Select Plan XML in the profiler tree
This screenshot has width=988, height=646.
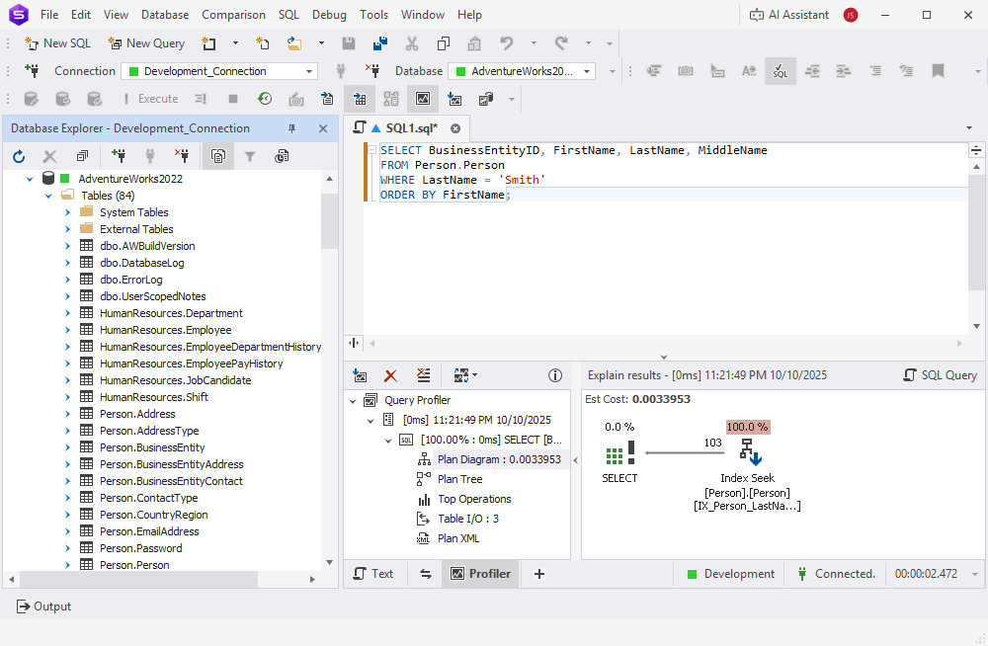[x=458, y=539]
